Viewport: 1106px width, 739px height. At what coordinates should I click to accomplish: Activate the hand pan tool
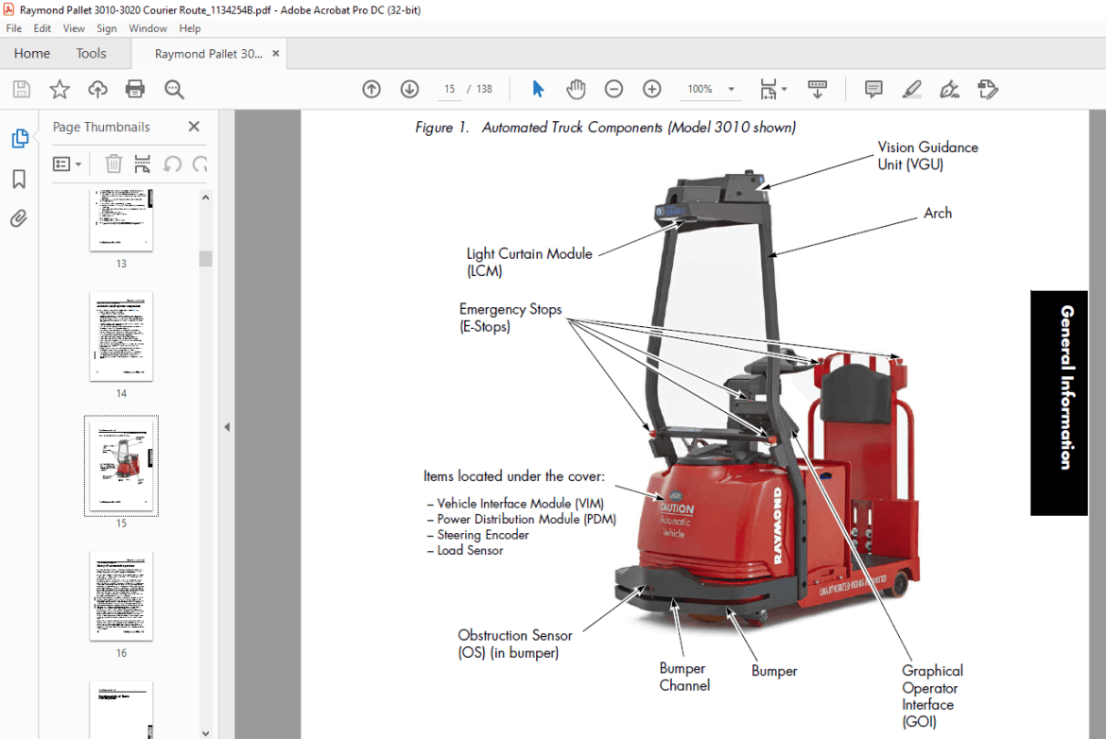[576, 89]
